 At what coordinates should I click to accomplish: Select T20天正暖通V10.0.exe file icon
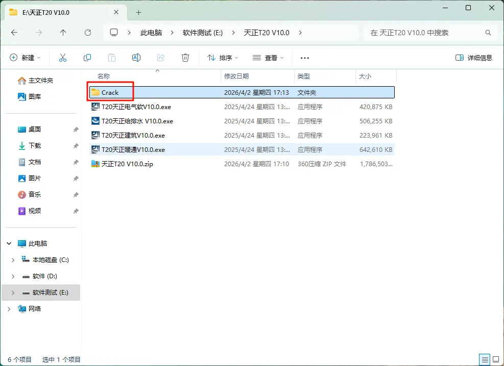tap(95, 149)
